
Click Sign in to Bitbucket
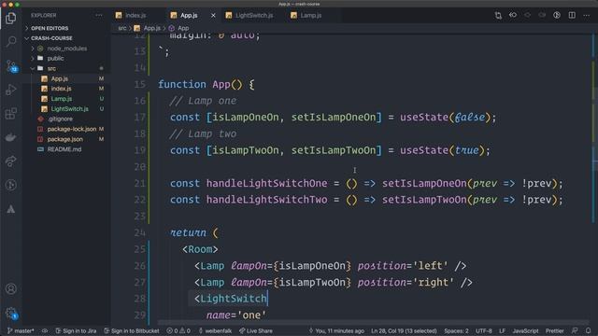[132, 330]
